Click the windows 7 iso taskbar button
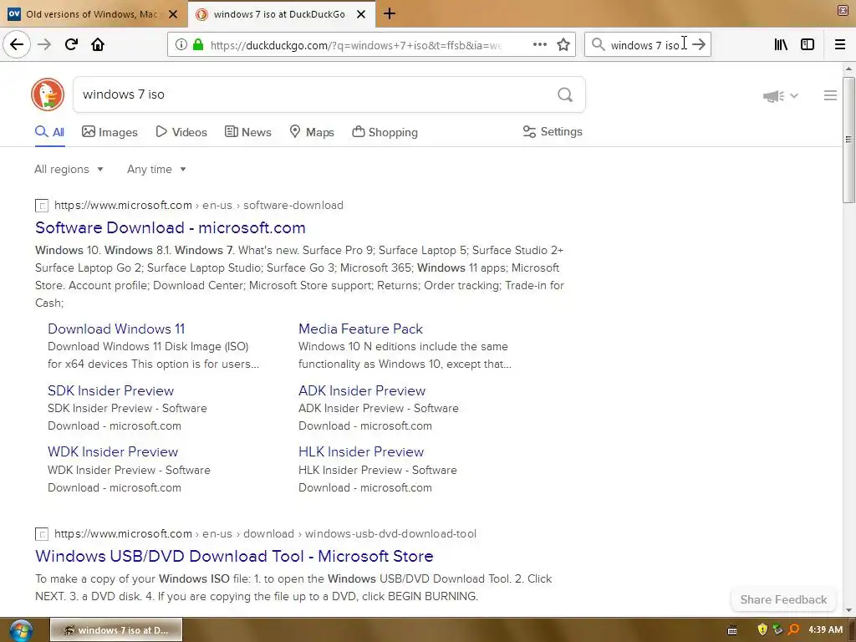Image resolution: width=856 pixels, height=642 pixels. coord(116,630)
